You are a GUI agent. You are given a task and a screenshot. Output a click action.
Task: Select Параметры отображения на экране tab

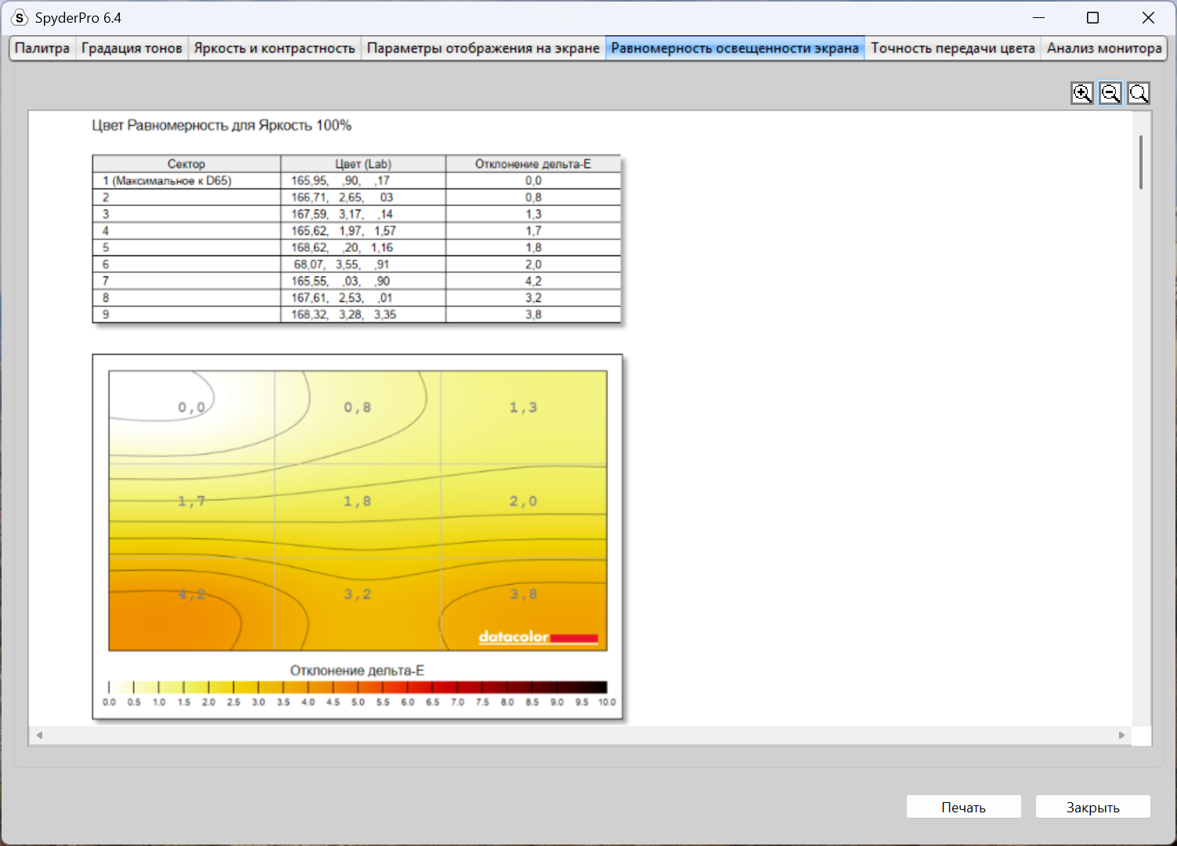pos(483,48)
